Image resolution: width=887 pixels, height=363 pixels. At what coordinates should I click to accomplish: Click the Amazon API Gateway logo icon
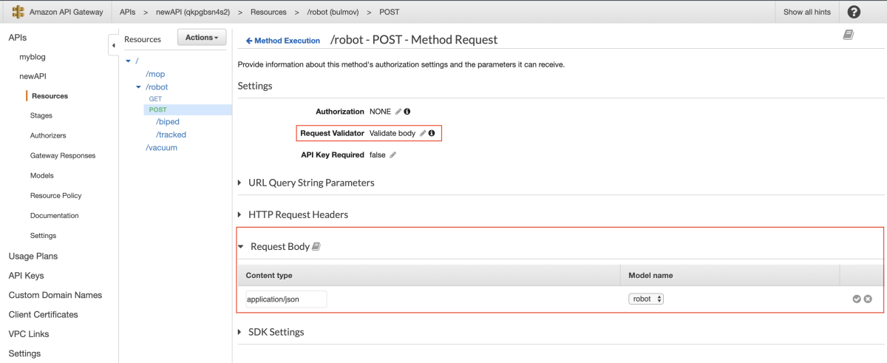[18, 12]
